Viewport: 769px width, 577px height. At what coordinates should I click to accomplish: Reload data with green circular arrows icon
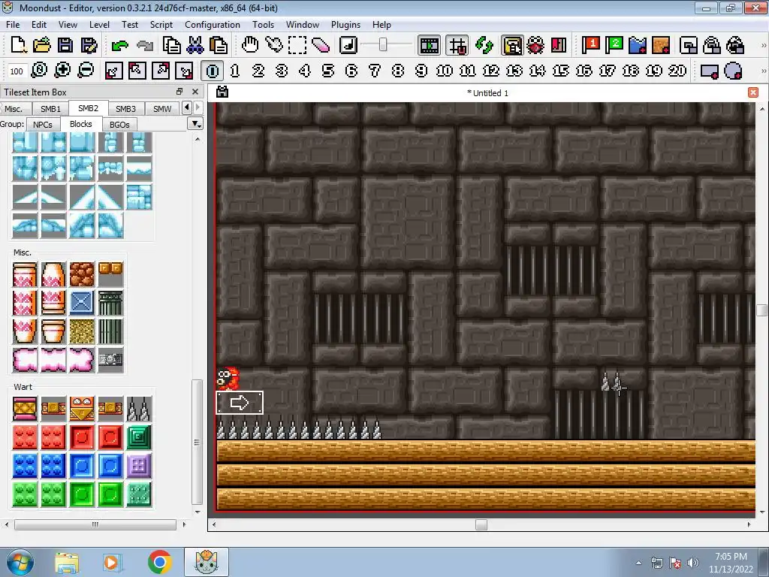click(x=484, y=45)
